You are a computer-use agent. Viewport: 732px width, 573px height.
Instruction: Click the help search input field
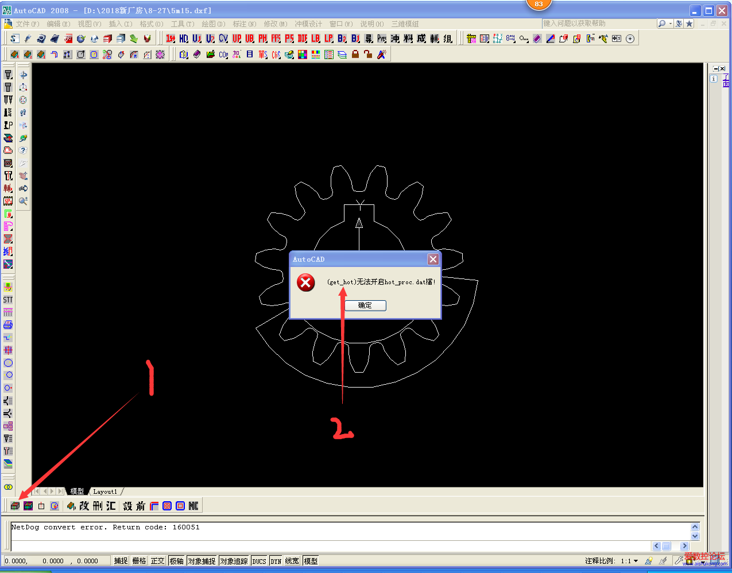[x=598, y=24]
